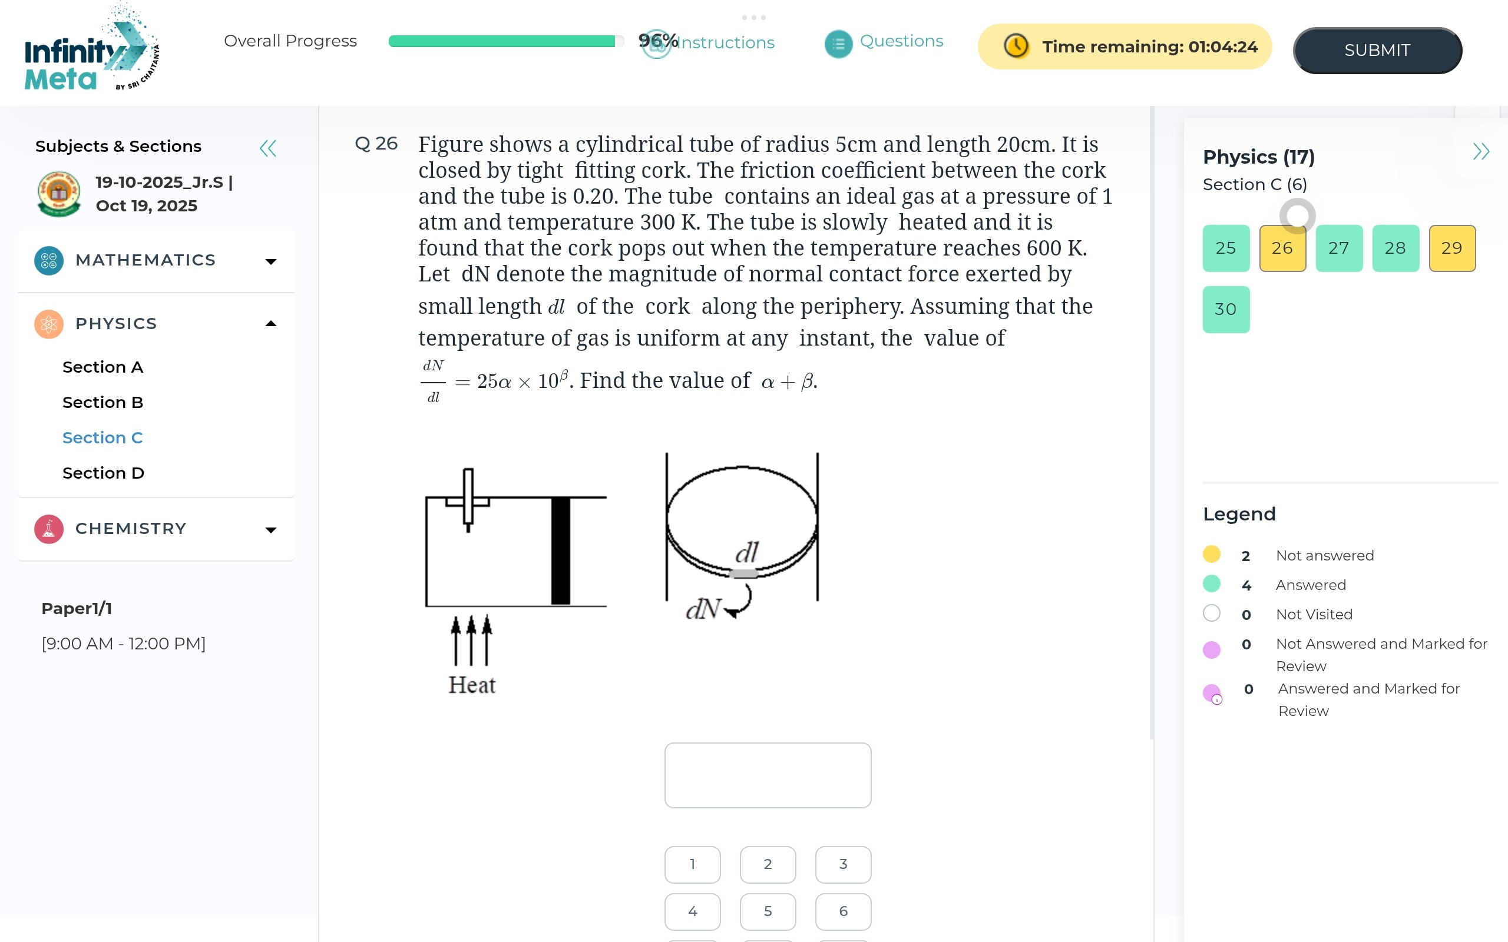Collapse the Physics subject section
1508x942 pixels.
click(x=270, y=323)
